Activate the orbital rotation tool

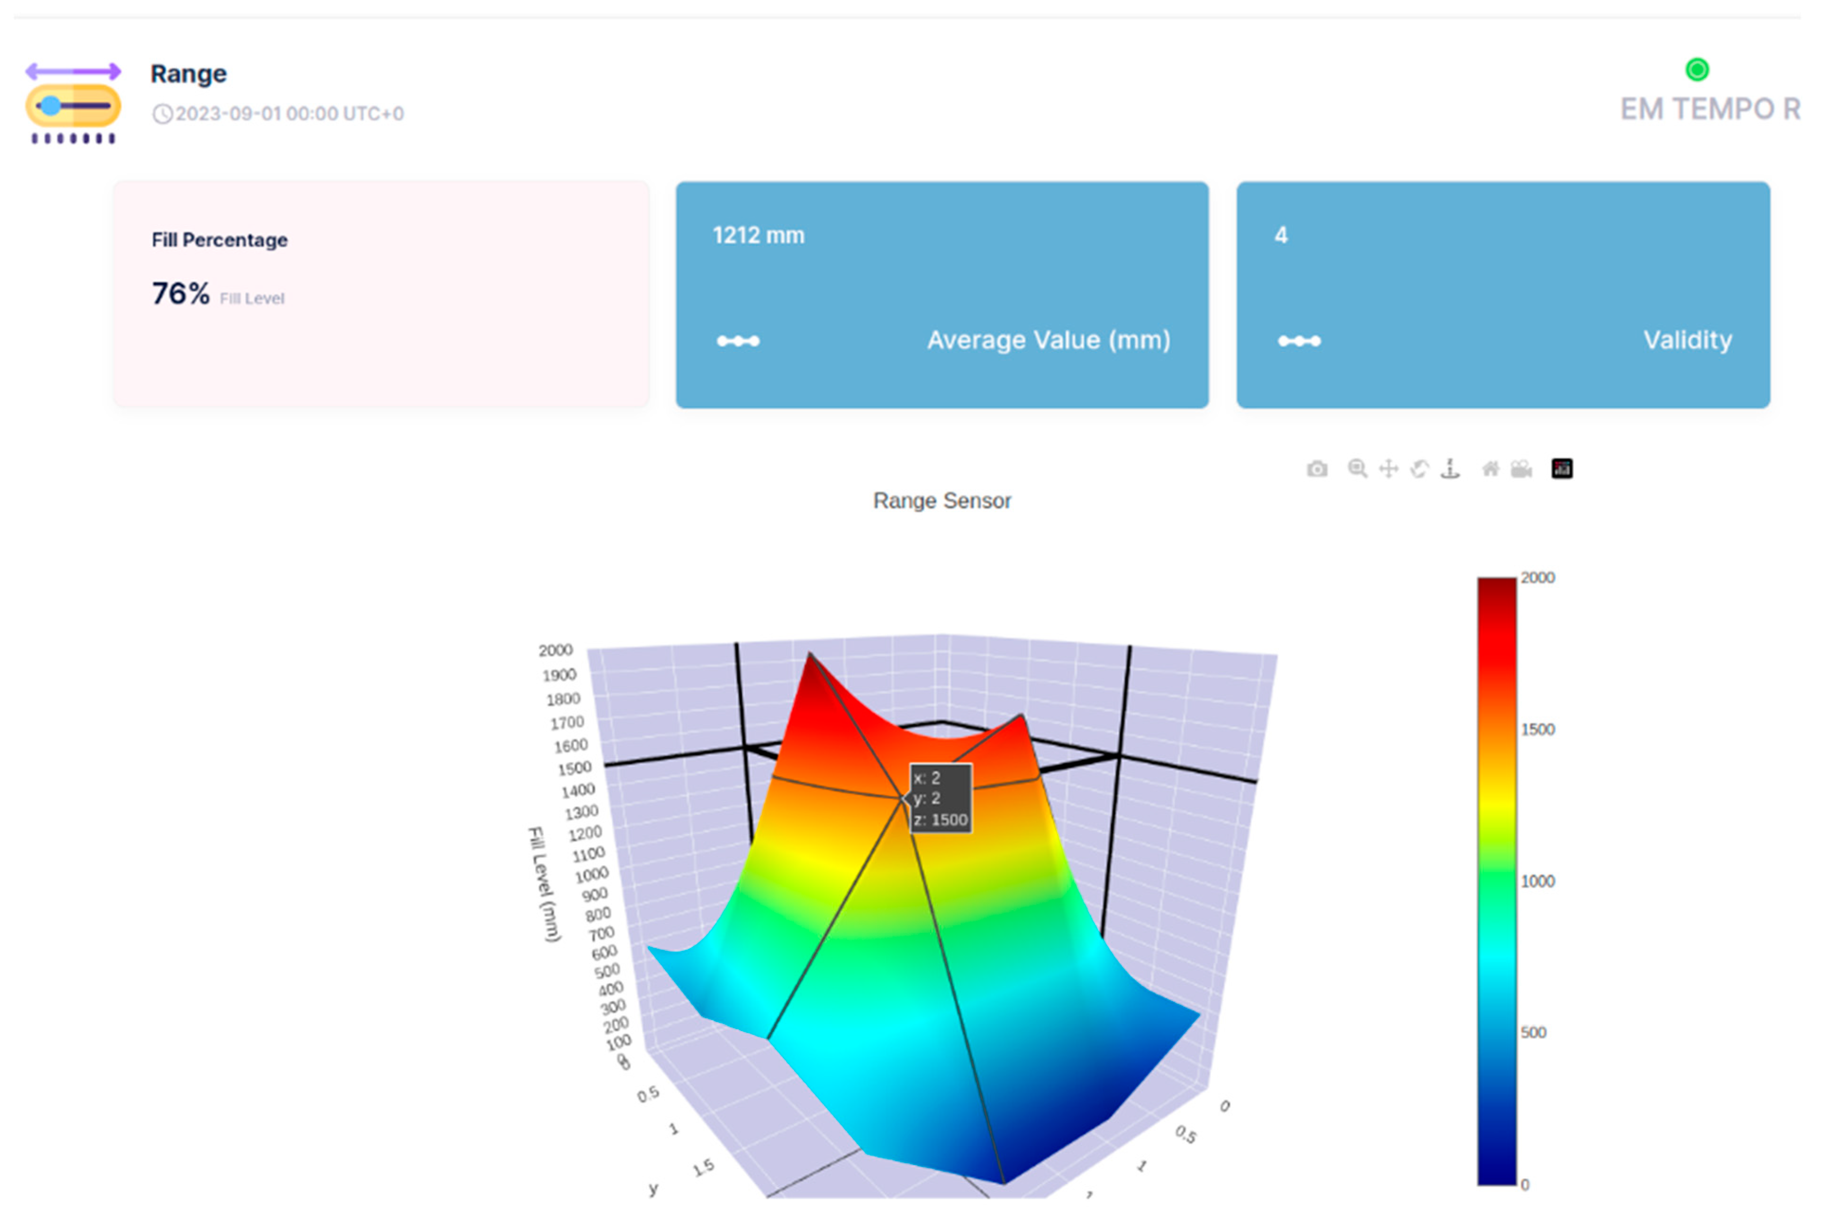coord(1419,469)
